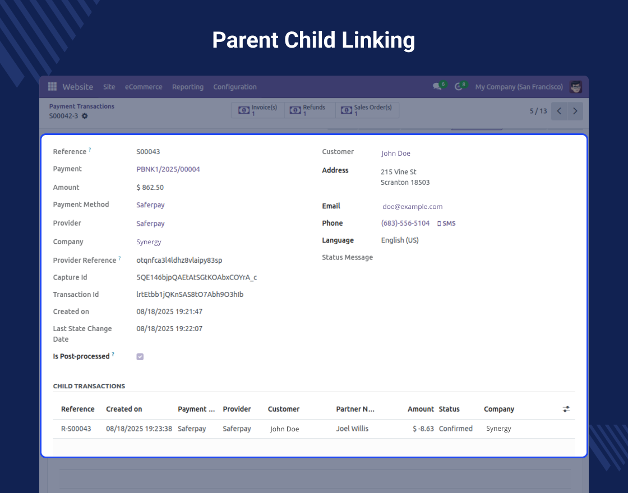Click the gear icon beside S00042-3
The width and height of the screenshot is (628, 493).
click(x=85, y=116)
